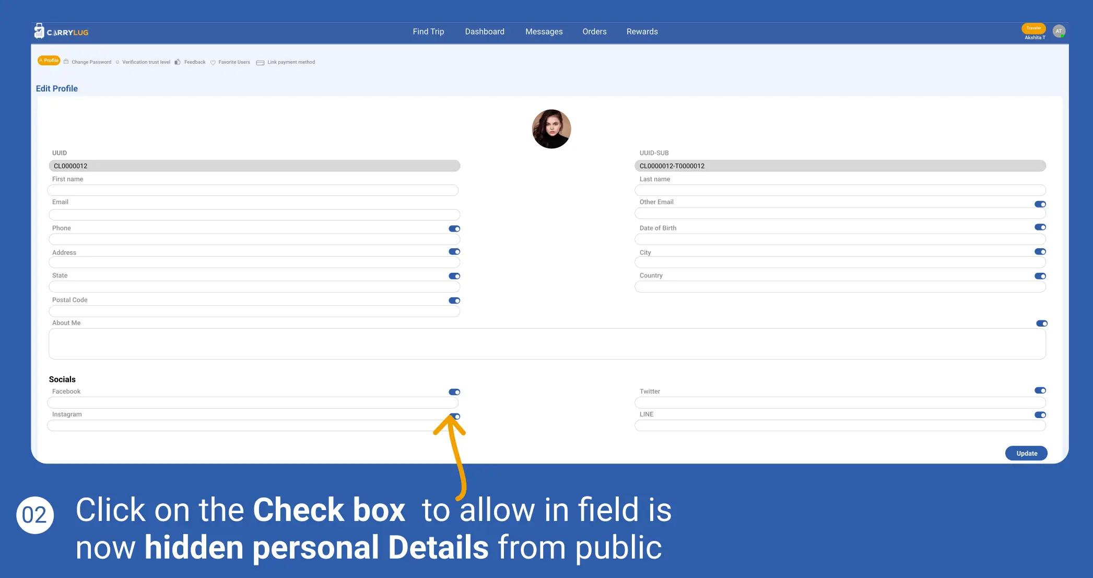Toggle Facebook visibility switch
1093x578 pixels.
pyautogui.click(x=454, y=392)
